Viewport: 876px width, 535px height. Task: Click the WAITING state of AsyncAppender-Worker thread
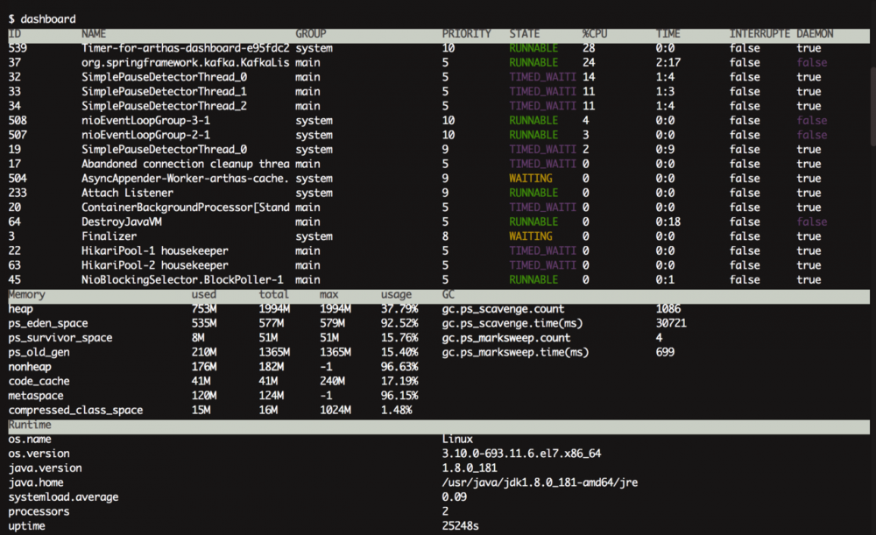tap(530, 178)
